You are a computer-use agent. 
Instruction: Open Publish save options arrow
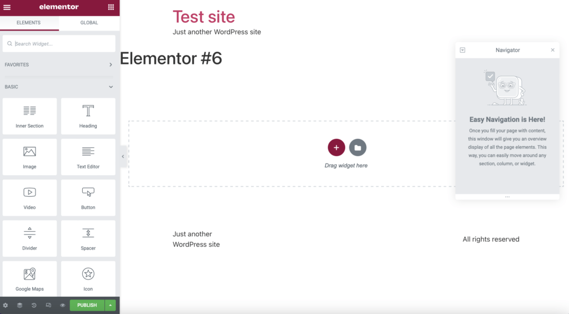pyautogui.click(x=111, y=305)
